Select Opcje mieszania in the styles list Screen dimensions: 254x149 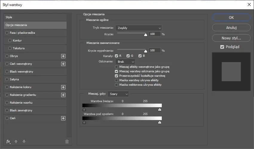pos(35,25)
